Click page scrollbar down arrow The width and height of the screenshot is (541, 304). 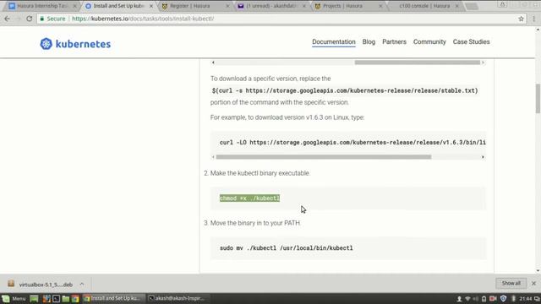point(538,271)
